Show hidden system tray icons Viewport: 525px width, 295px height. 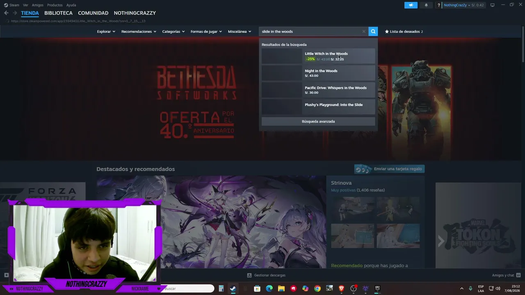pyautogui.click(x=461, y=288)
